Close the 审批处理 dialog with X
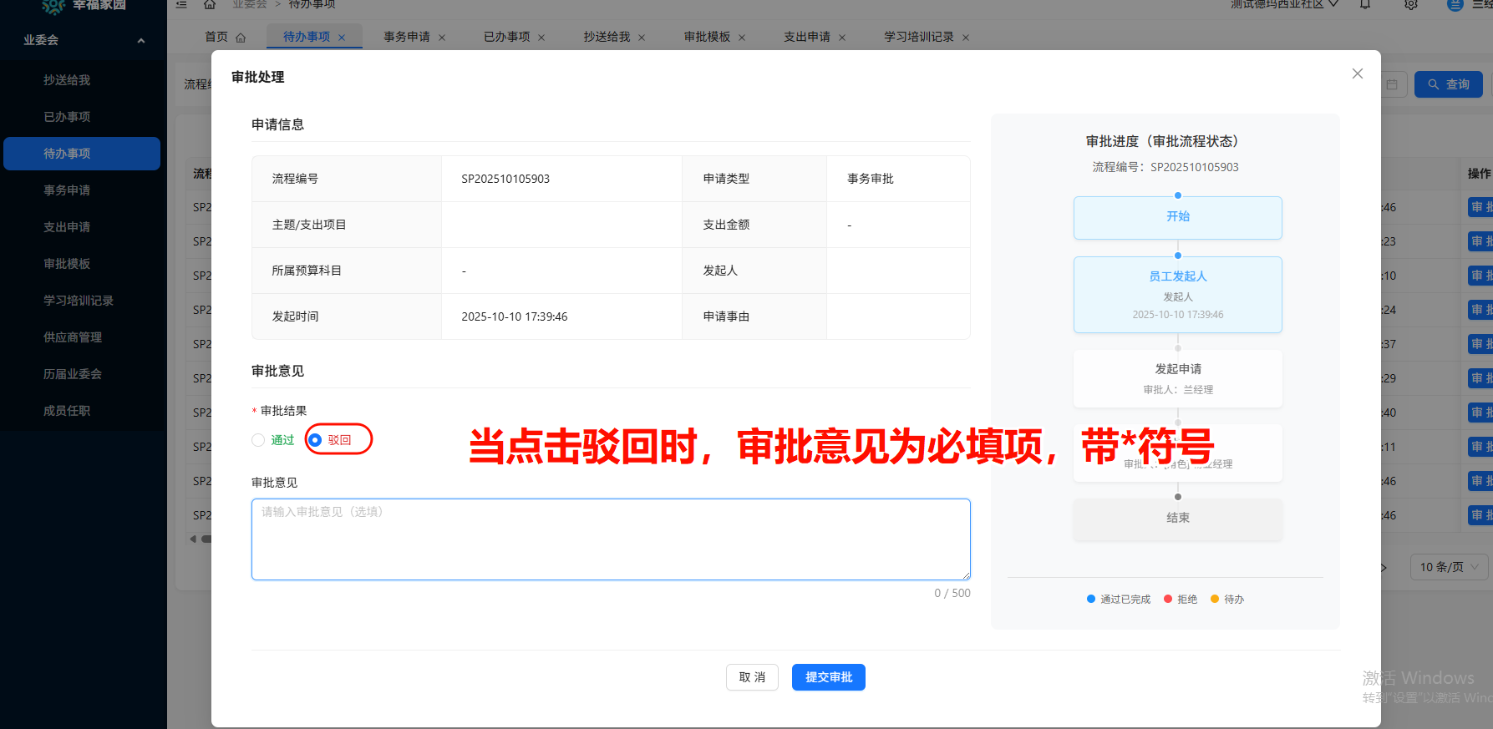This screenshot has width=1493, height=729. [1357, 73]
